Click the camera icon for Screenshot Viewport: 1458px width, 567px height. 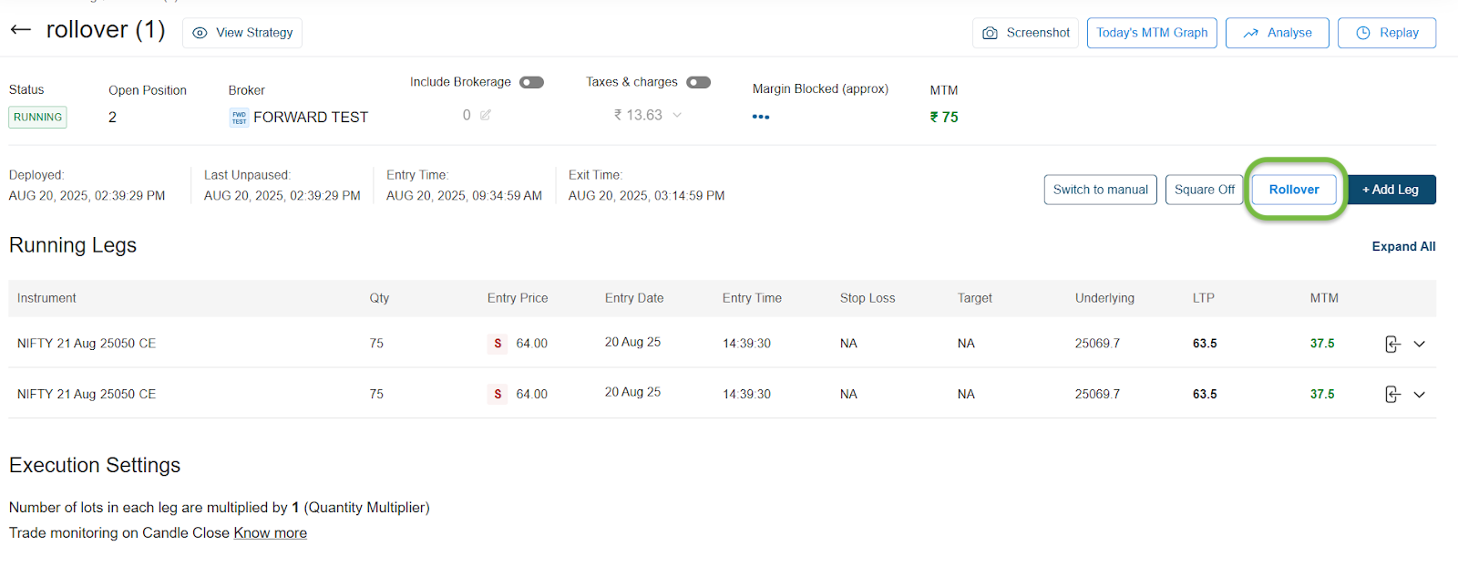990,33
